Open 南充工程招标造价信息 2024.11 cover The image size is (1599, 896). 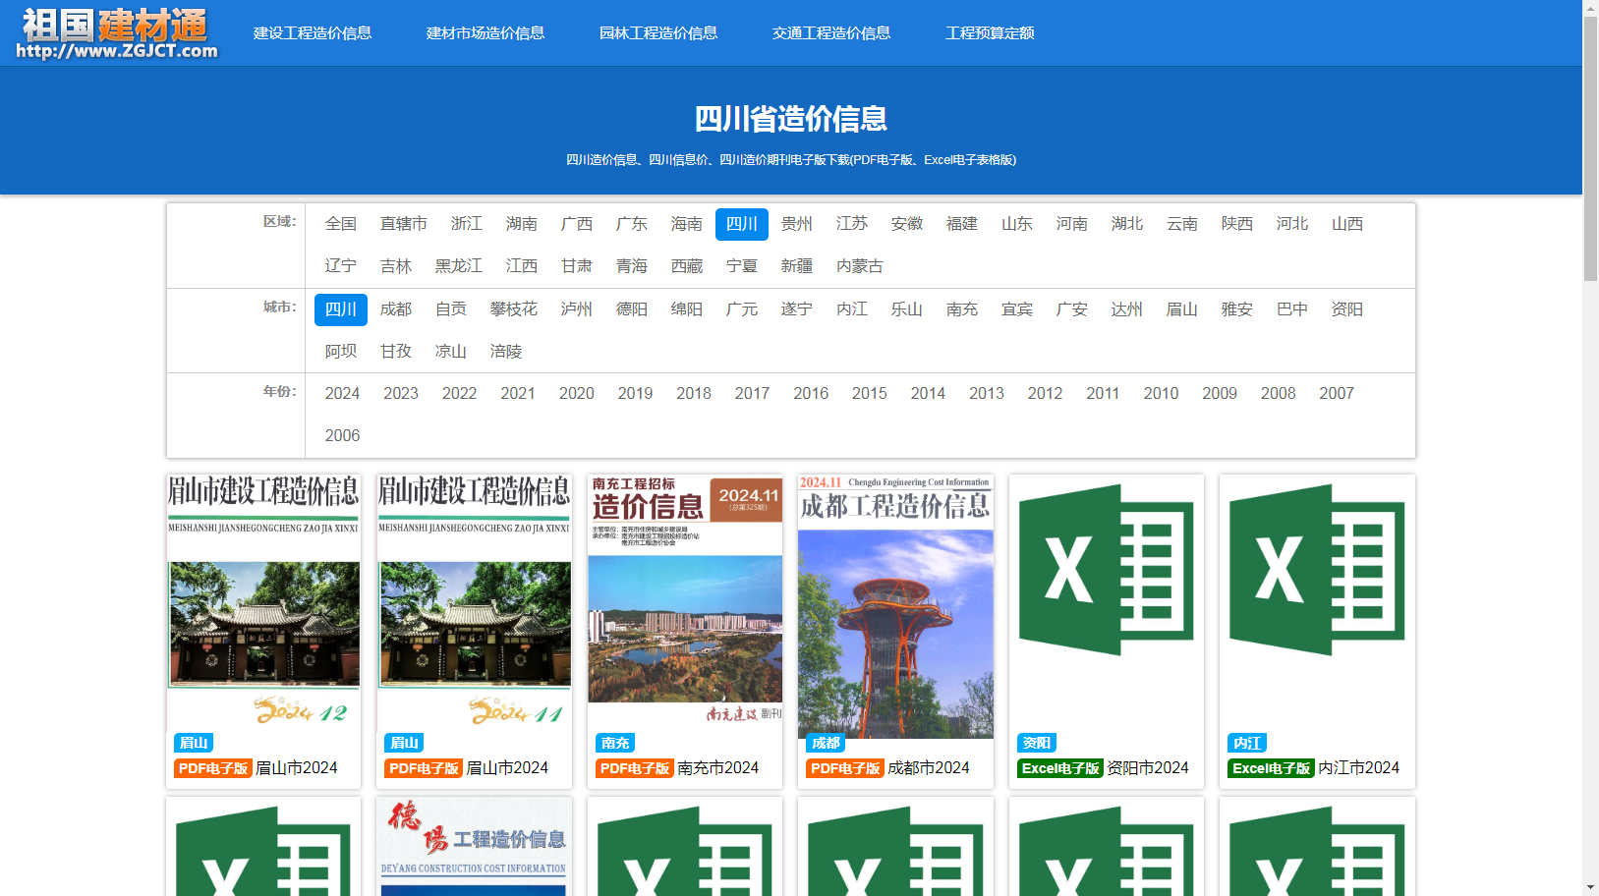tap(685, 601)
